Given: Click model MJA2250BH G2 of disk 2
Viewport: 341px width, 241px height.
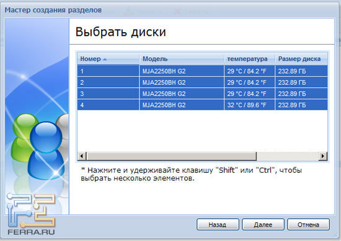Looking at the screenshot, I should [x=164, y=82].
